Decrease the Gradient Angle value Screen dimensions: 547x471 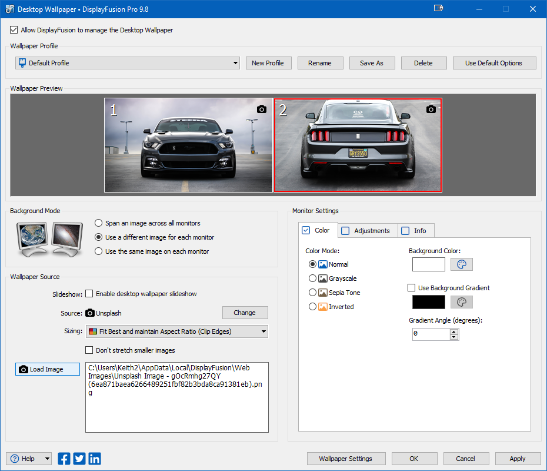[x=453, y=337]
